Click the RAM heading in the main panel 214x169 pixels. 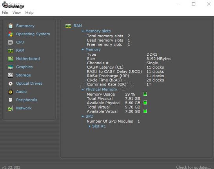78,25
